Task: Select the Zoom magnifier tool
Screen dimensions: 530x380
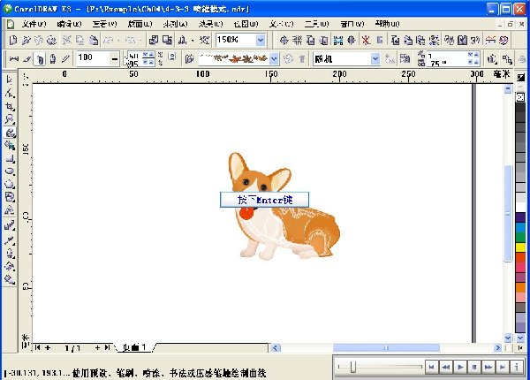Action: 10,119
